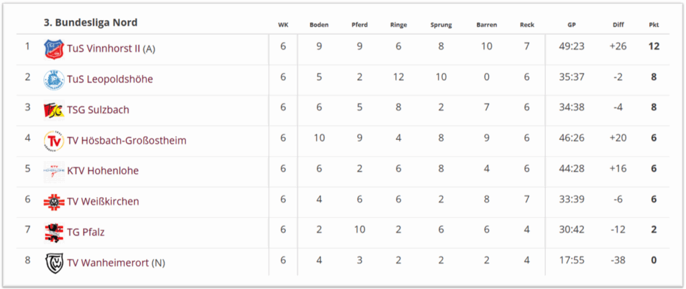Open the TuS Leopoldshöhe team link
The image size is (686, 289).
point(109,79)
